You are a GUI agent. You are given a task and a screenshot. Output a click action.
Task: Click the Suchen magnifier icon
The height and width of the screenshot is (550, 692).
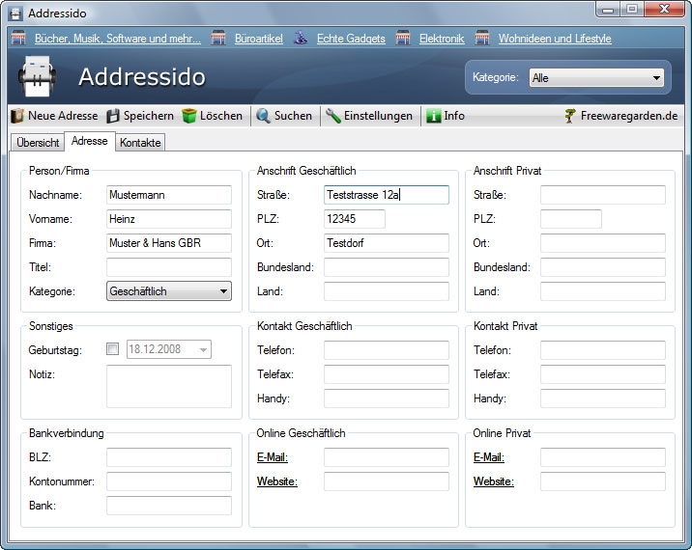click(x=263, y=116)
